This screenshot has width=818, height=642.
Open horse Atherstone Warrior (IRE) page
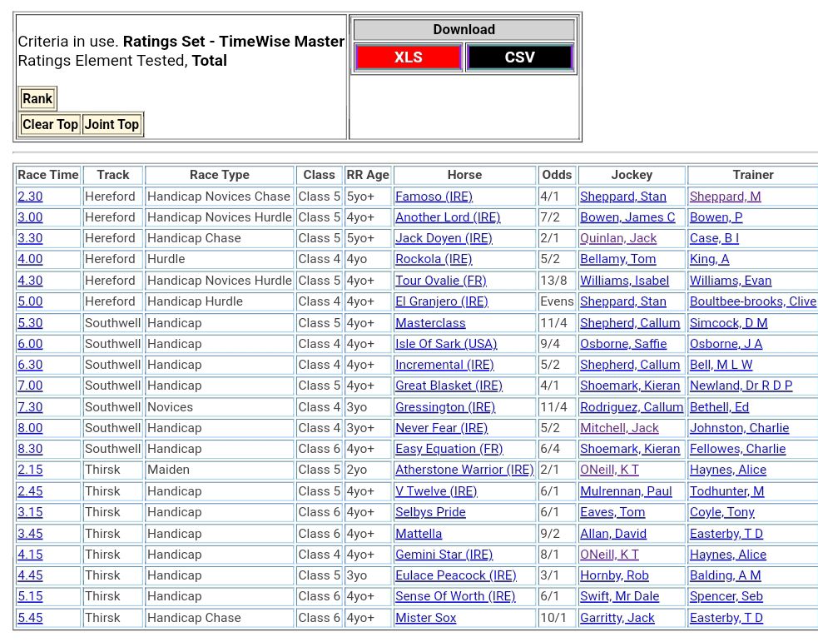coord(464,470)
